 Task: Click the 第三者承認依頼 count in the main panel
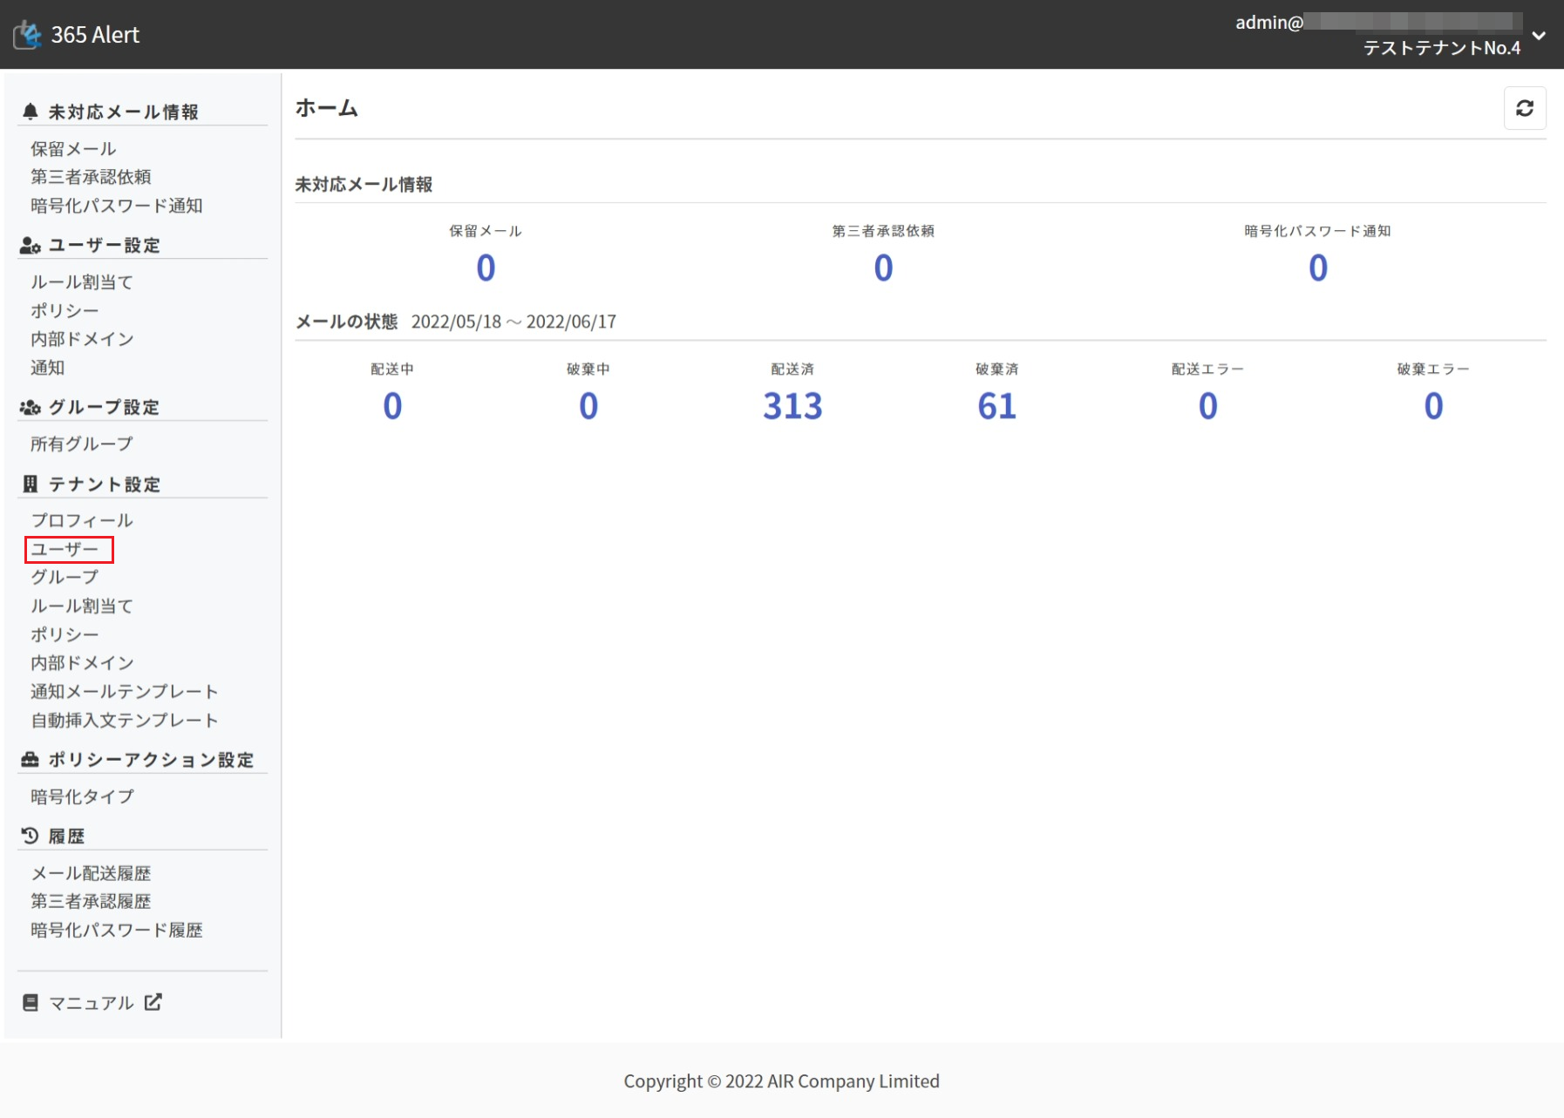pyautogui.click(x=883, y=268)
